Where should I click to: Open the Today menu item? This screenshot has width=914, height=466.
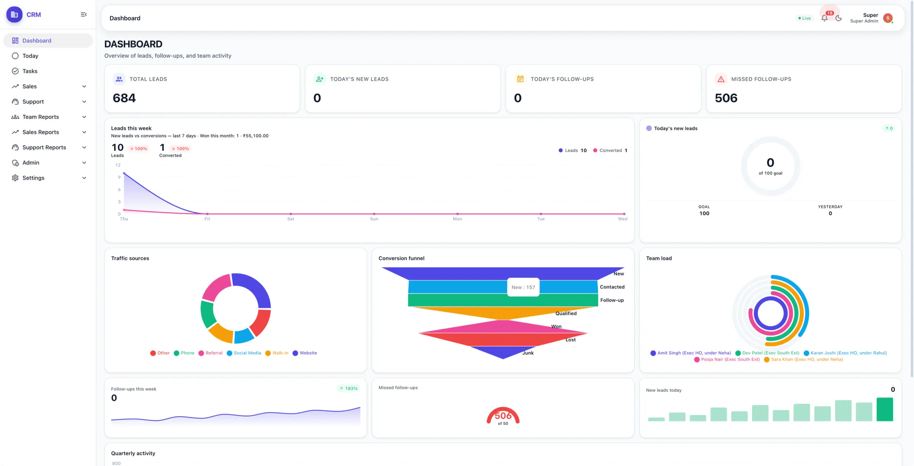tap(48, 56)
